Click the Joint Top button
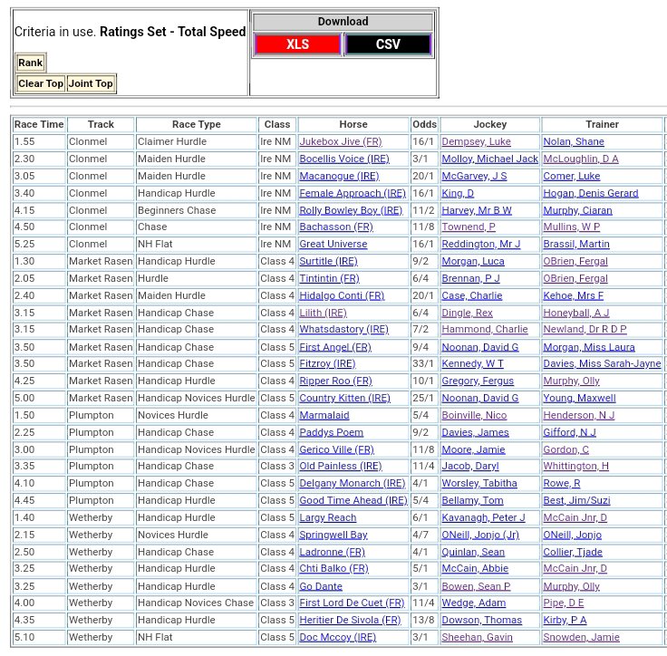667x656 pixels. [x=91, y=83]
